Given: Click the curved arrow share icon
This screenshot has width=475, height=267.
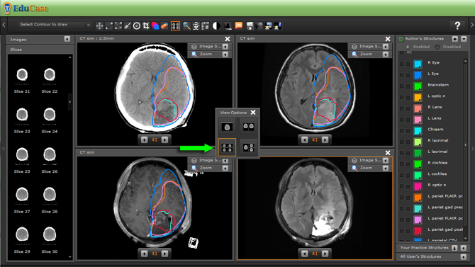Looking at the screenshot, I should tap(259, 25).
